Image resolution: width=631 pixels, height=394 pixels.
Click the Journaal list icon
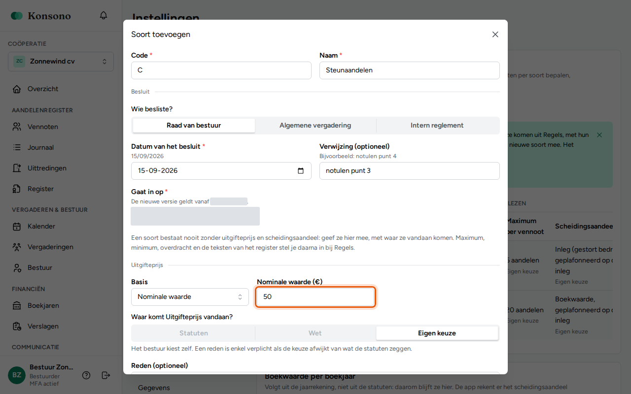click(x=17, y=147)
